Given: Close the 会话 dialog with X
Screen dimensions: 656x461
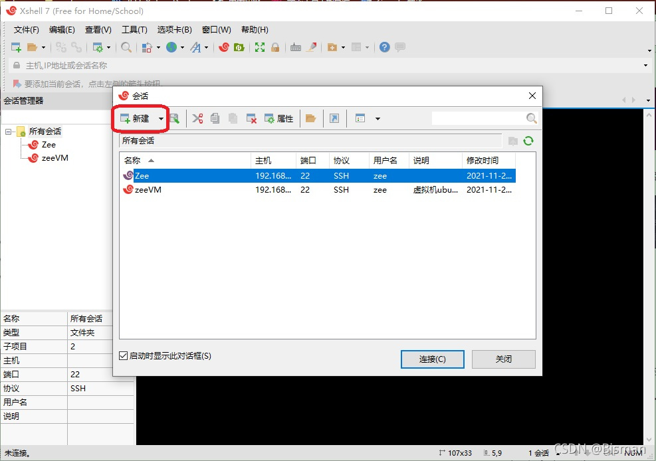Looking at the screenshot, I should pyautogui.click(x=532, y=96).
